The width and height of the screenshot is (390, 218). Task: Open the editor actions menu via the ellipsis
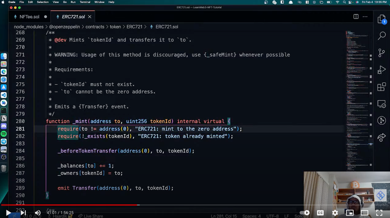pos(365,17)
